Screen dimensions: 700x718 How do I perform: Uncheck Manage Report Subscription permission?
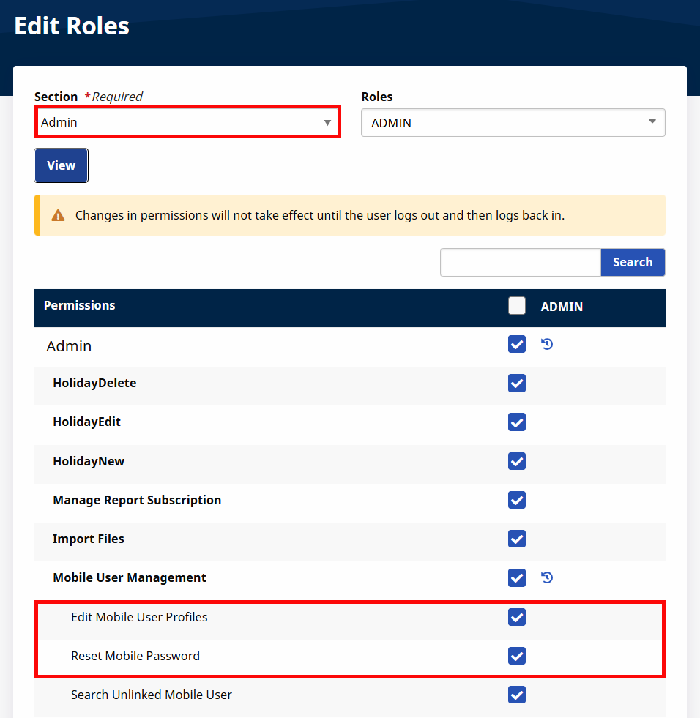coord(517,500)
